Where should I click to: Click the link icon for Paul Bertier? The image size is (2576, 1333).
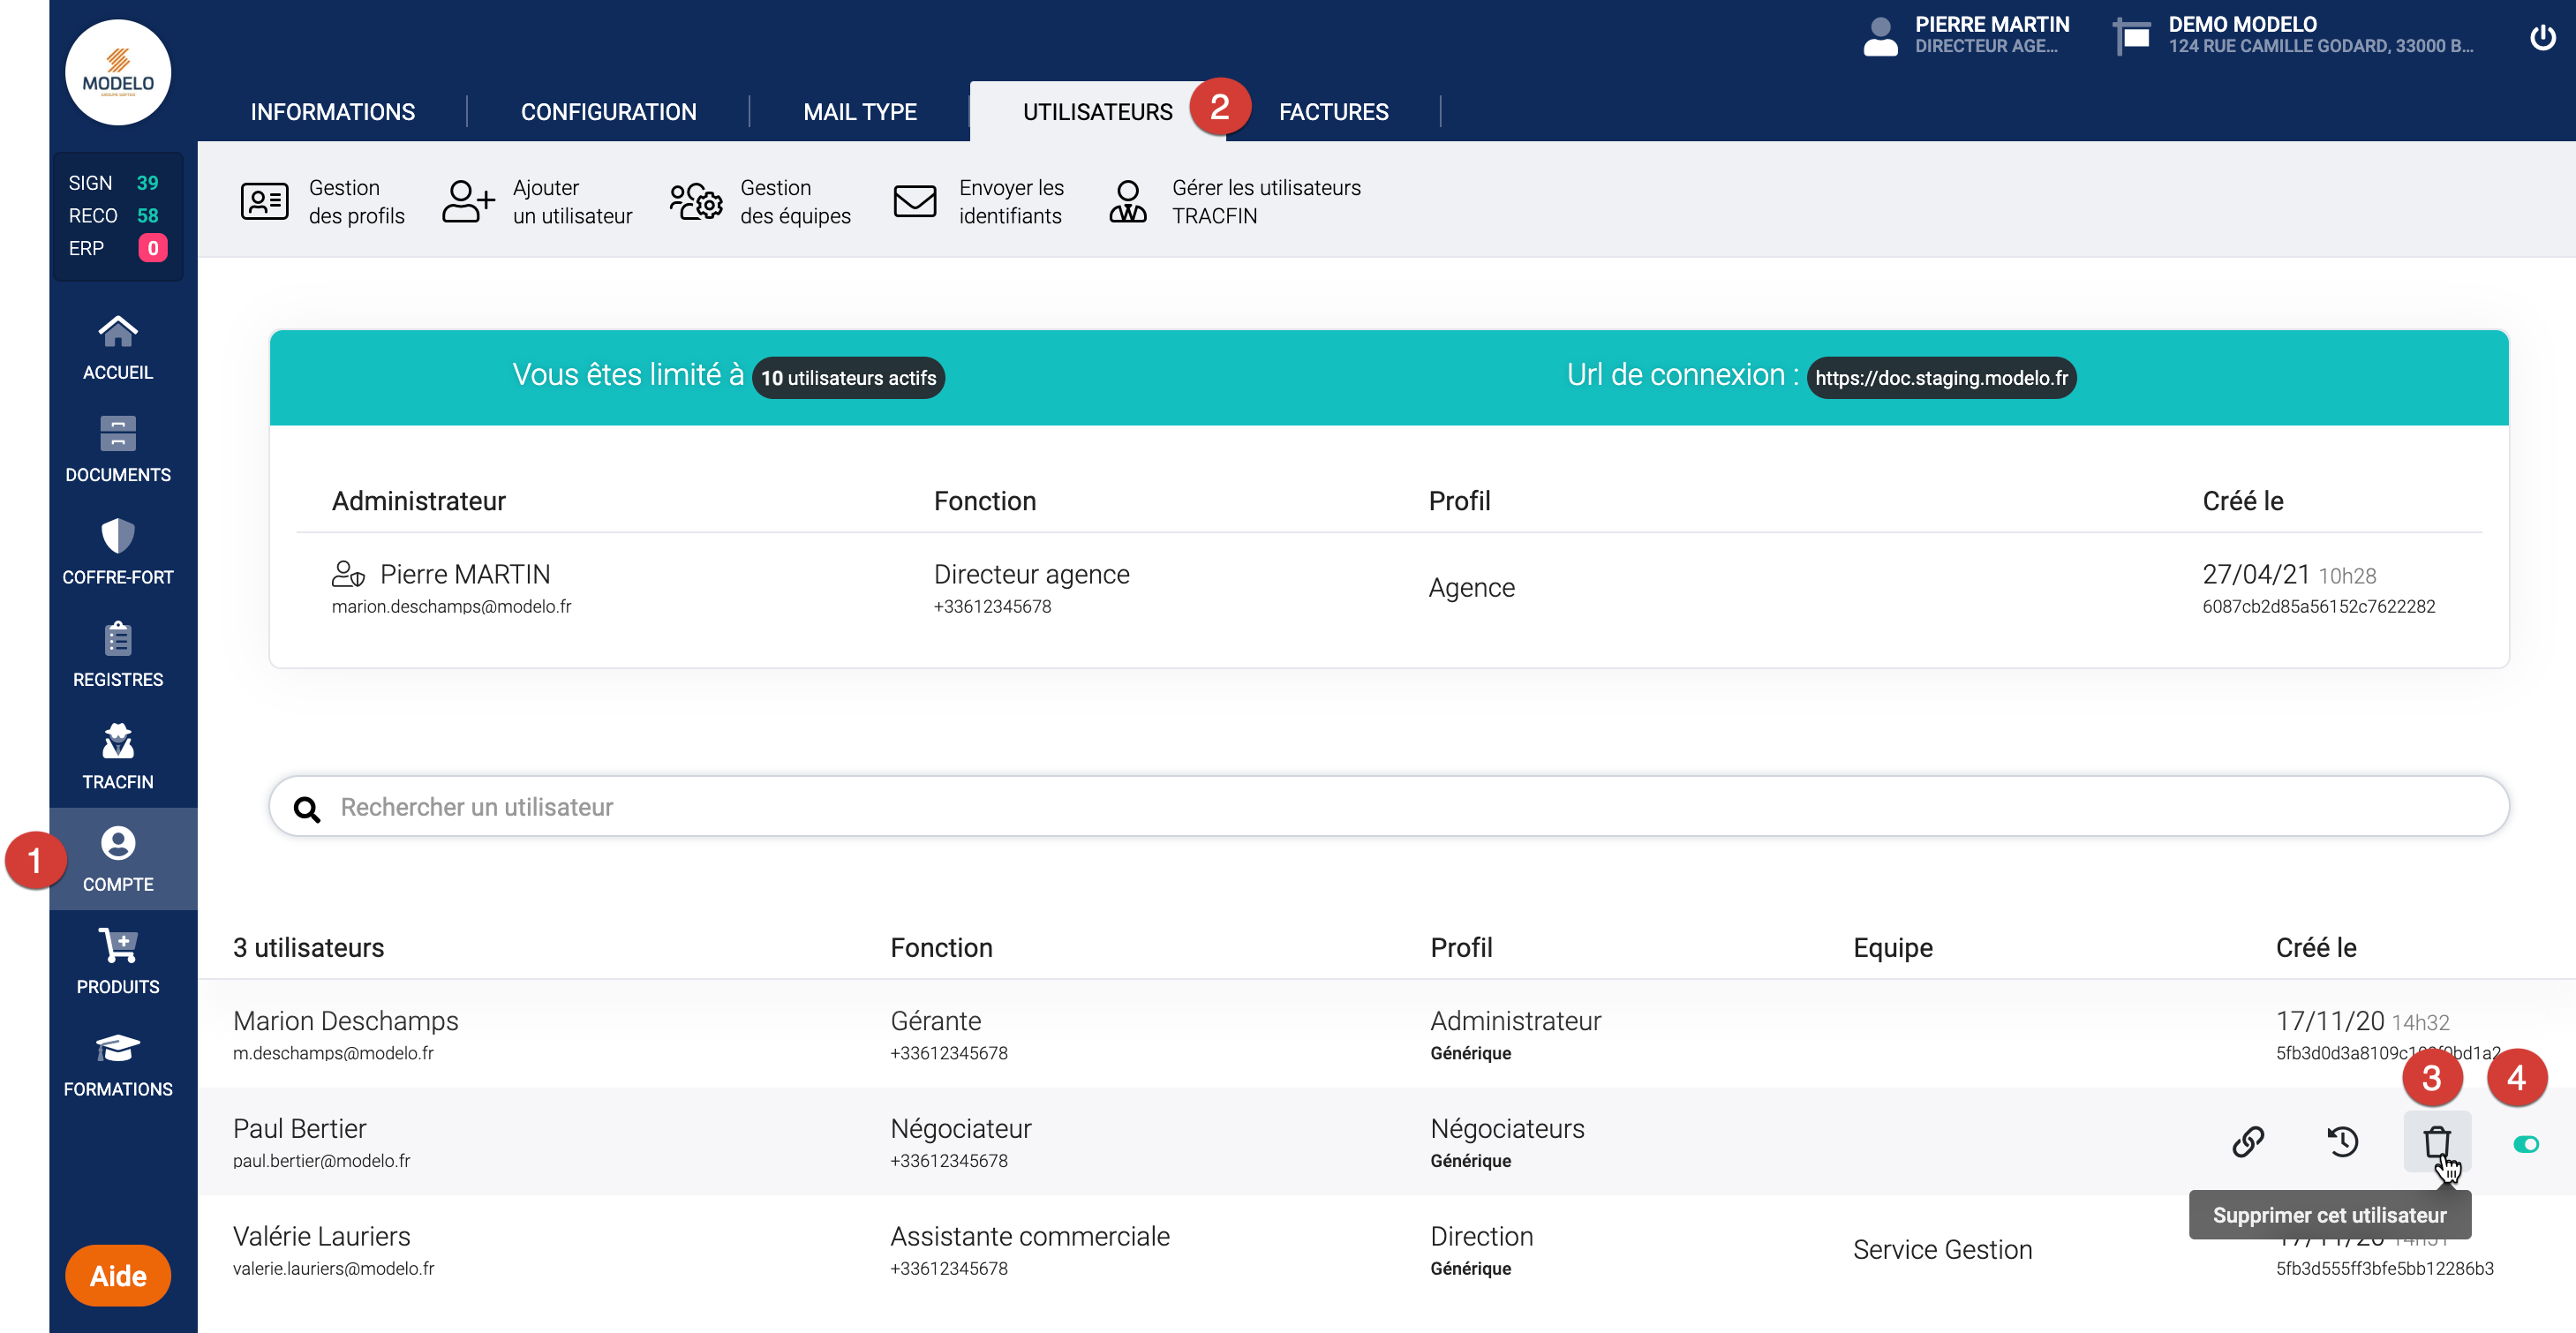point(2248,1141)
